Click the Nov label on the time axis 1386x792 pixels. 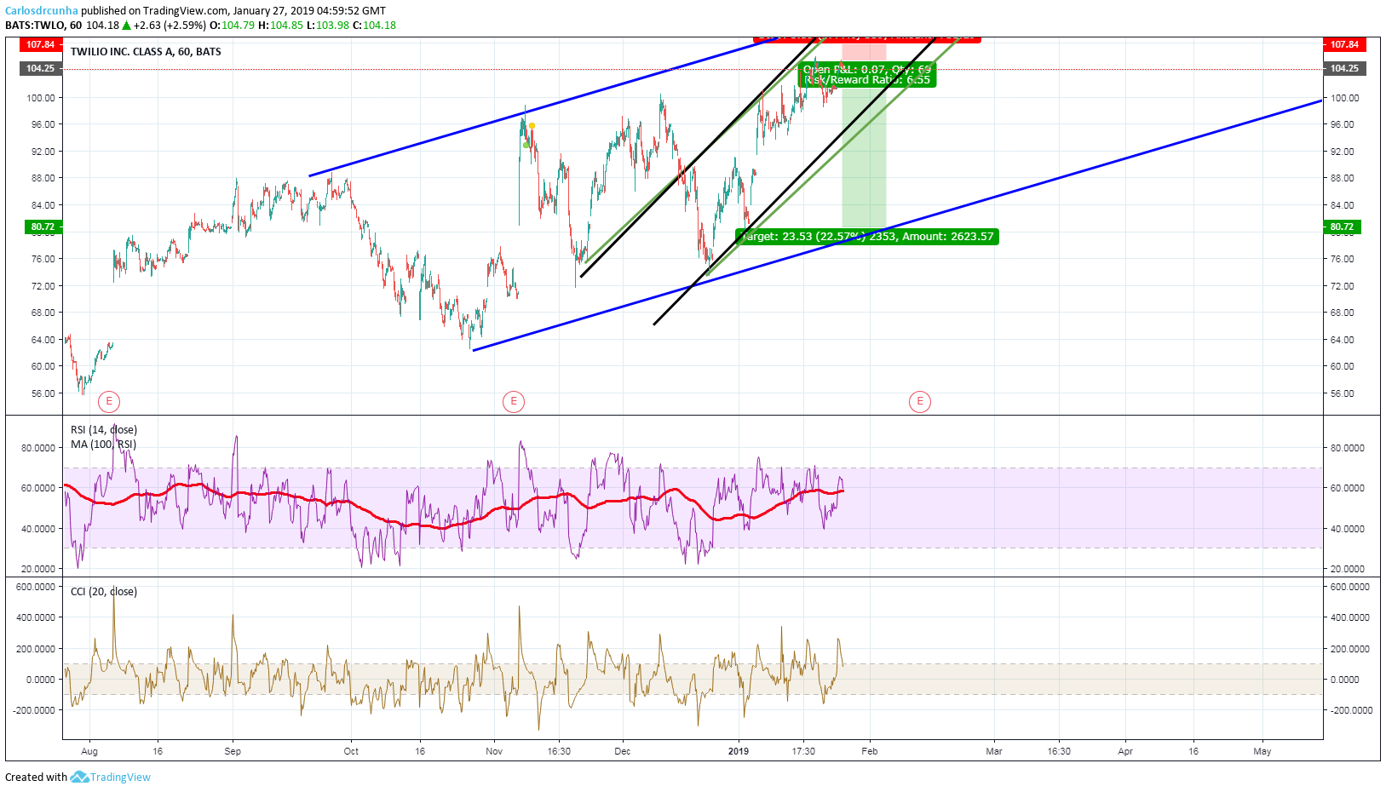[x=494, y=751]
